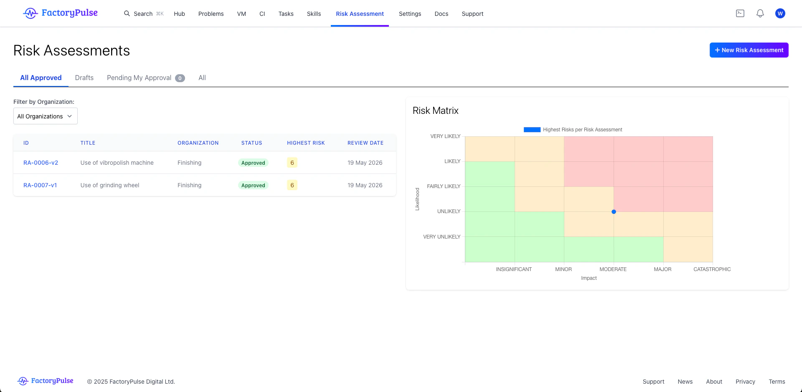Click the search magnifier icon

127,13
